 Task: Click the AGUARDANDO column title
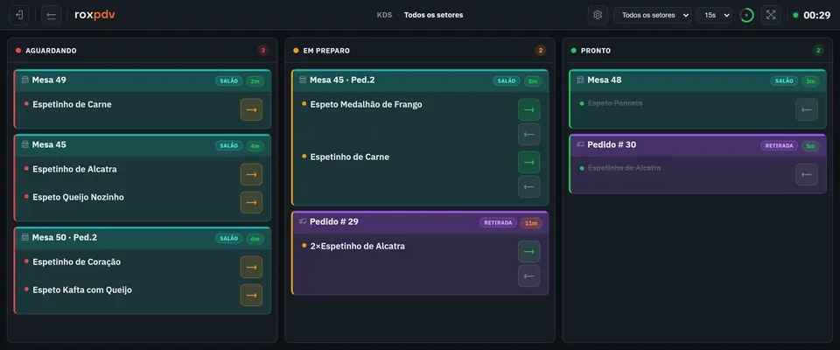pos(51,51)
